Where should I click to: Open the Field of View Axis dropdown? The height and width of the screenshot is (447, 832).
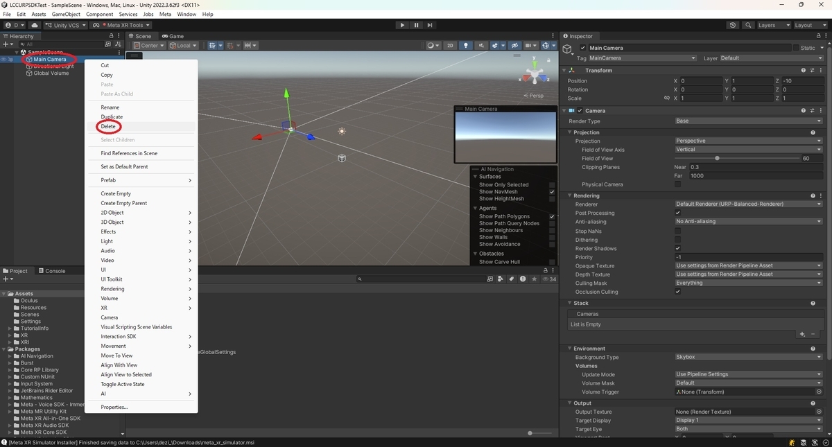pyautogui.click(x=748, y=150)
